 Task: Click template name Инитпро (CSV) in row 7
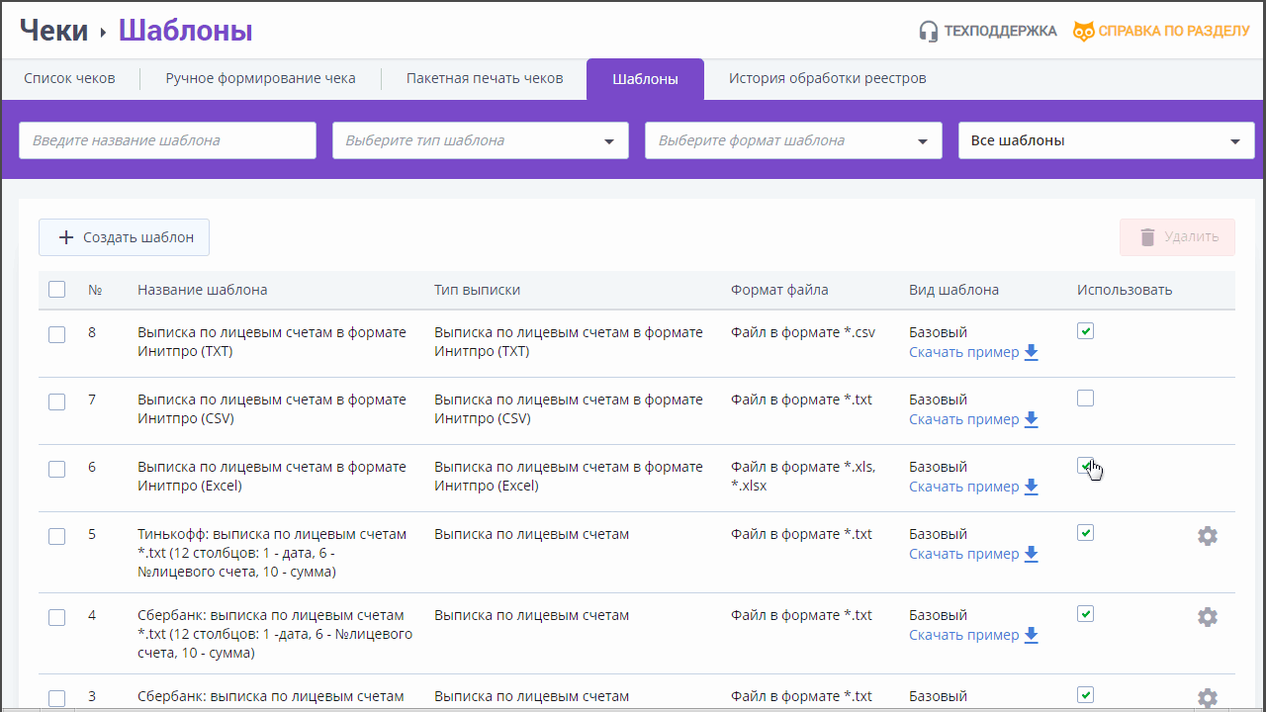(272, 409)
